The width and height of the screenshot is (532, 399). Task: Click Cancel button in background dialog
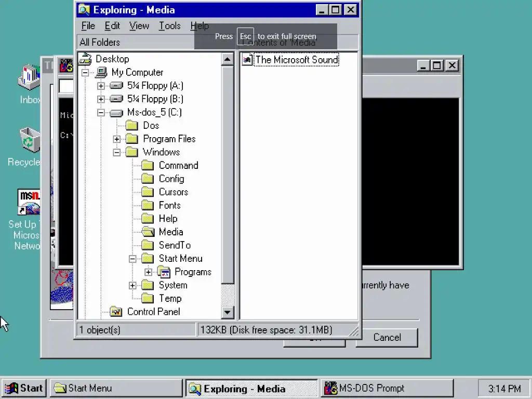pyautogui.click(x=387, y=337)
